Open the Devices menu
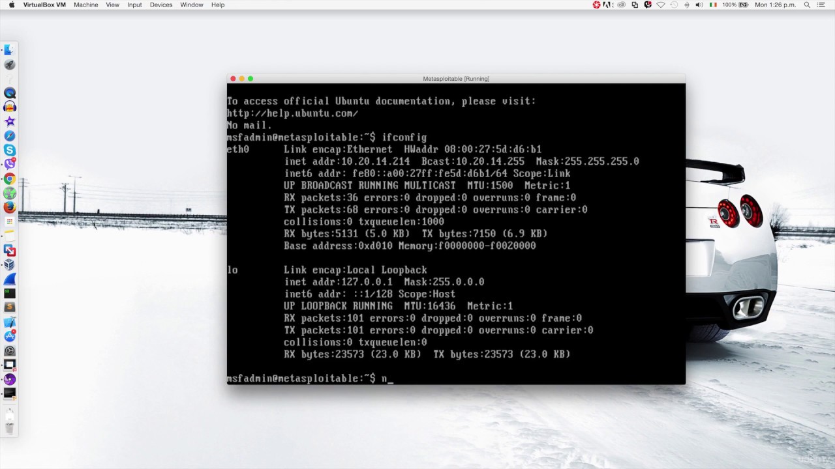The image size is (835, 469). [x=161, y=5]
